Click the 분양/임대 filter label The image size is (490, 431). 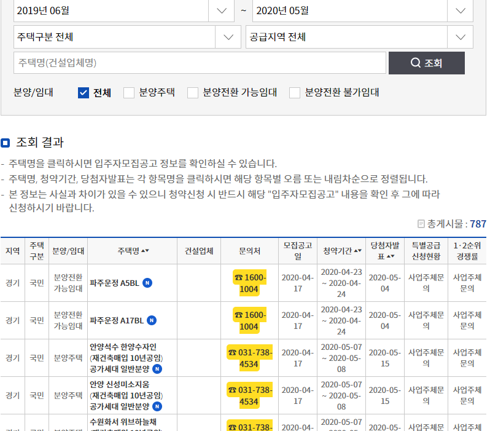[x=33, y=92]
